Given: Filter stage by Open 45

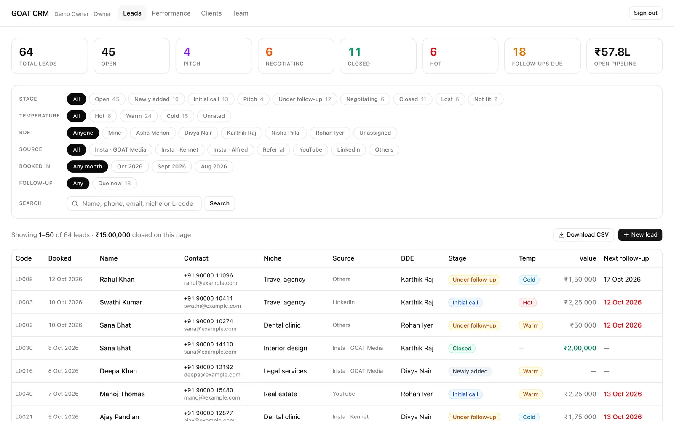Looking at the screenshot, I should click(107, 99).
